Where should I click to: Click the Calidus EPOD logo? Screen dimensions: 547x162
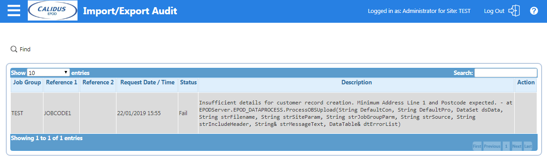click(x=52, y=11)
